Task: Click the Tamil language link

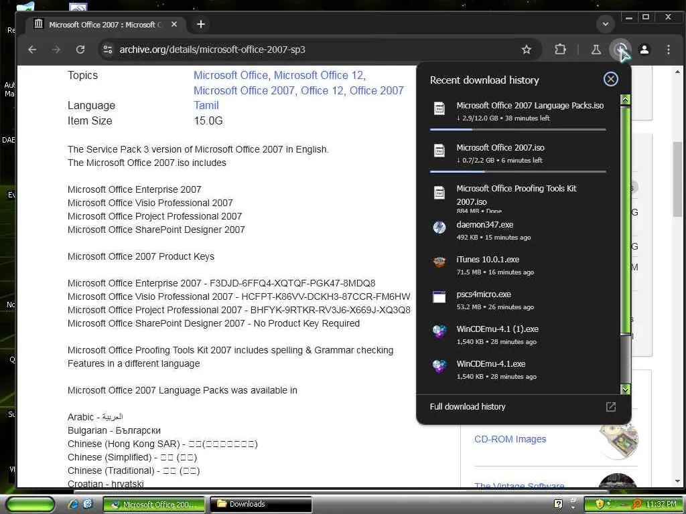Action: pyautogui.click(x=206, y=105)
